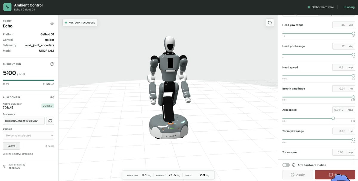Click the Leave button
Image resolution: width=358 pixels, height=181 pixels.
pyautogui.click(x=11, y=146)
